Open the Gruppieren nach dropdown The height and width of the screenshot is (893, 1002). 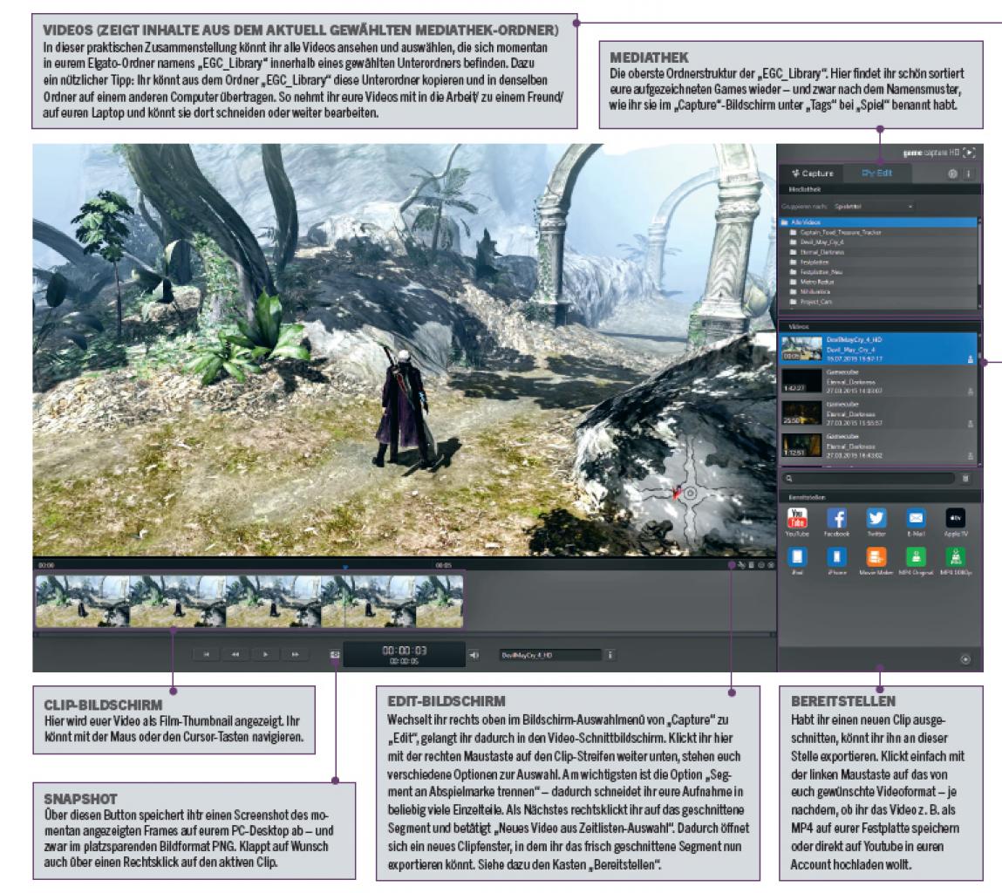873,207
